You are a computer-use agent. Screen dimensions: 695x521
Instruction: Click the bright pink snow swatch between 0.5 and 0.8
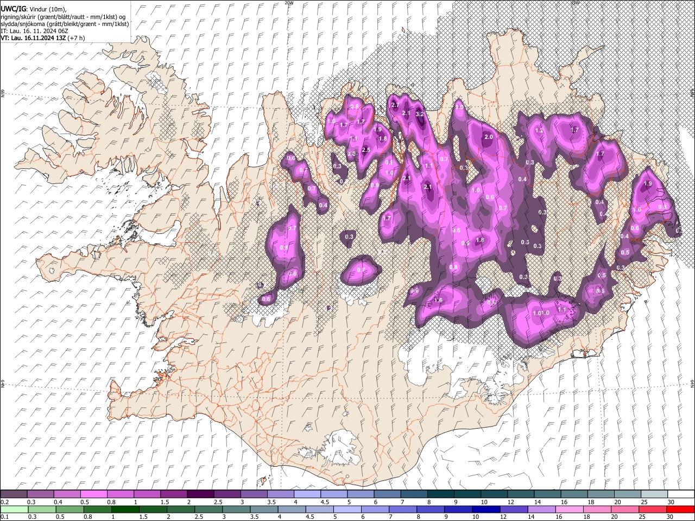tap(94, 494)
